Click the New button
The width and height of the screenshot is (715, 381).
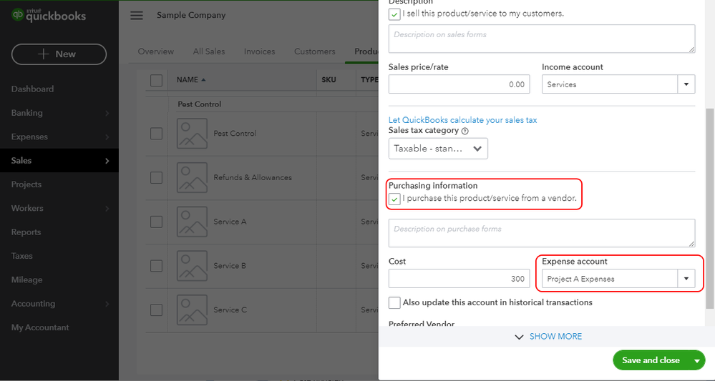point(59,54)
